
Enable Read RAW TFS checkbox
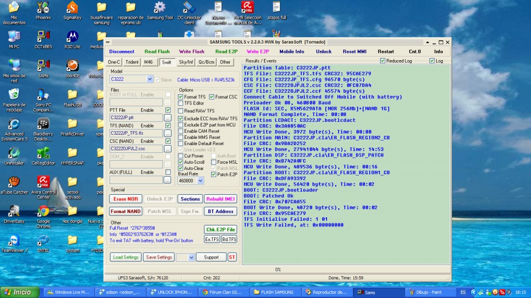click(x=180, y=111)
